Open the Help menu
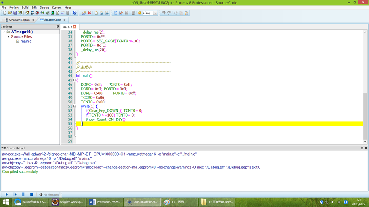The width and height of the screenshot is (369, 207). [x=68, y=8]
